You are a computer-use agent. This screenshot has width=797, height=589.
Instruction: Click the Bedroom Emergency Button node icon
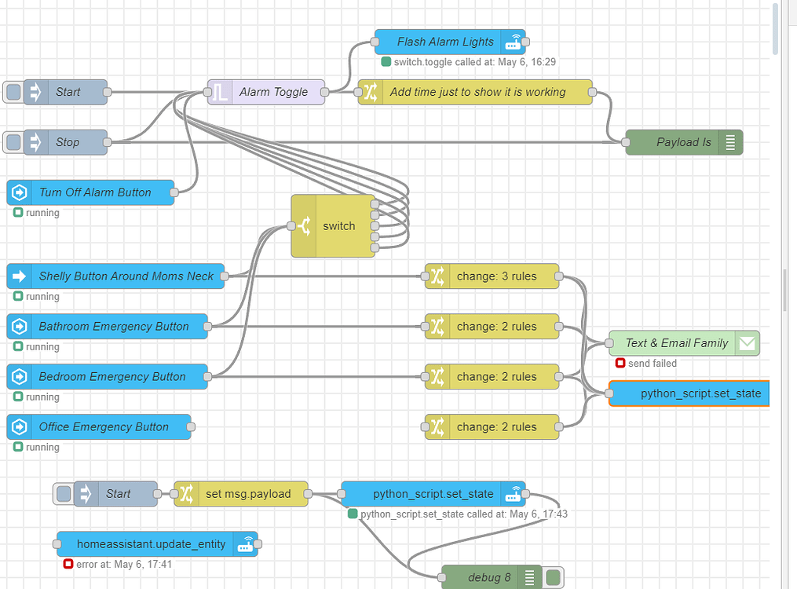coord(20,377)
